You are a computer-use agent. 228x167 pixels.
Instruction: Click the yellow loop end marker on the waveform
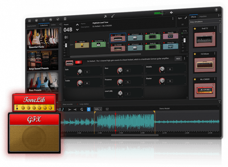coord(154,112)
